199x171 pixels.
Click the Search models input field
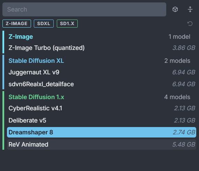point(84,9)
